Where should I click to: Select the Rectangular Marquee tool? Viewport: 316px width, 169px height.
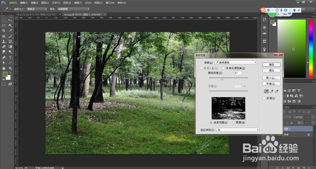point(4,20)
